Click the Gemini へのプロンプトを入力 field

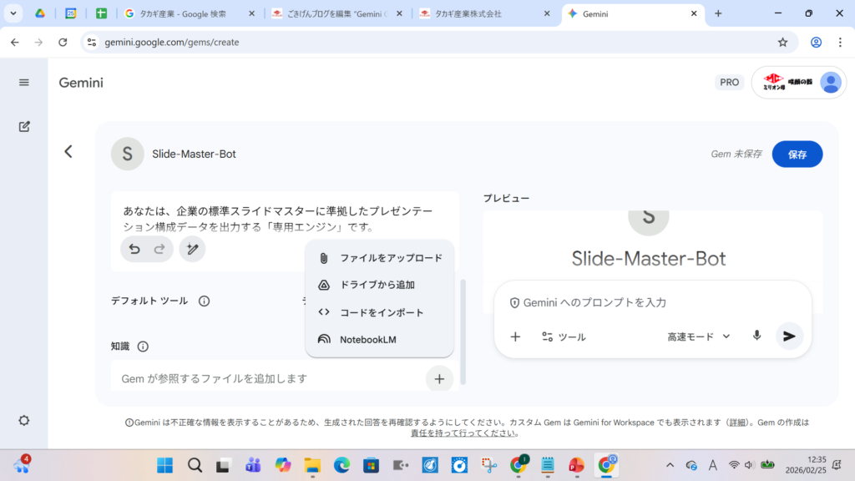651,302
